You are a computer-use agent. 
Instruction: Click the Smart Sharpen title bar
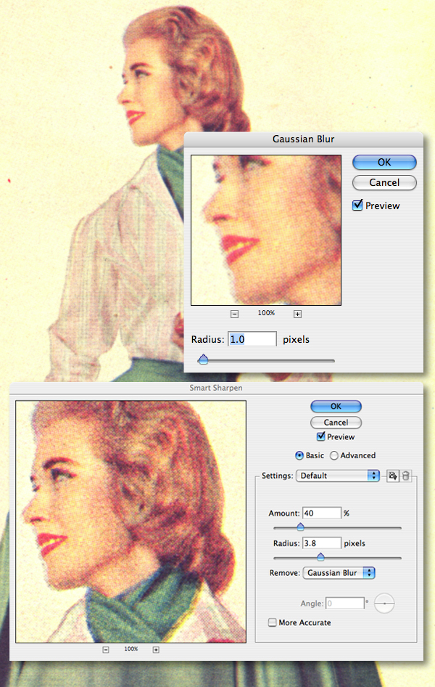216,388
